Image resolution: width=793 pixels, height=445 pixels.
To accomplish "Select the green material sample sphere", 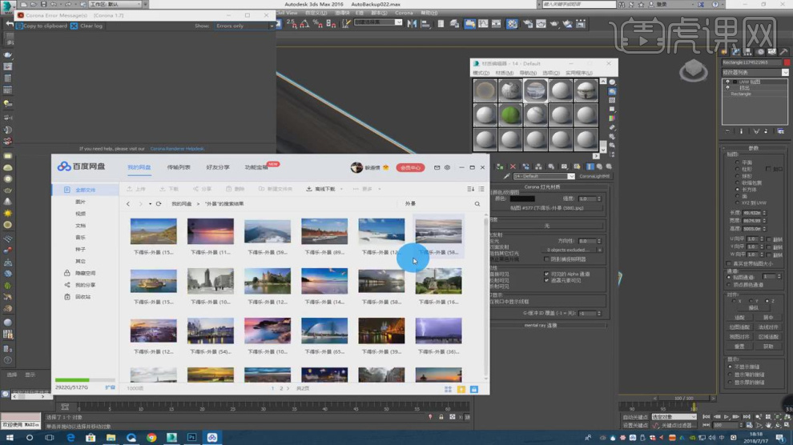I will (x=509, y=114).
